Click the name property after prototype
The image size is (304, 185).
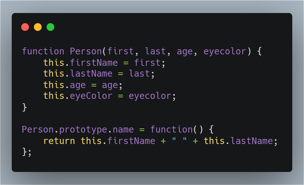(x=123, y=130)
